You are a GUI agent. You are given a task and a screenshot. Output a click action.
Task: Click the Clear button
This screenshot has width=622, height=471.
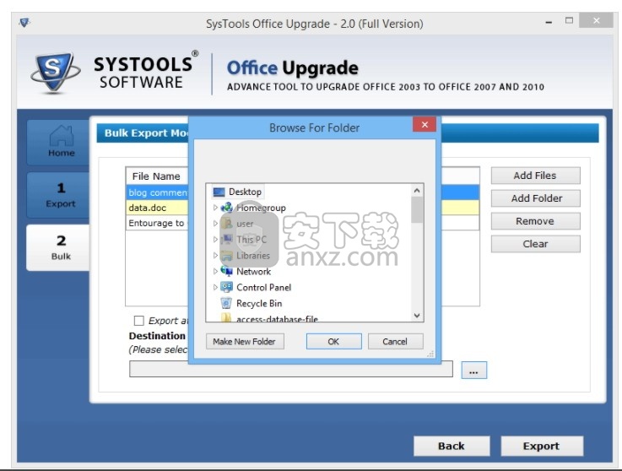point(535,244)
